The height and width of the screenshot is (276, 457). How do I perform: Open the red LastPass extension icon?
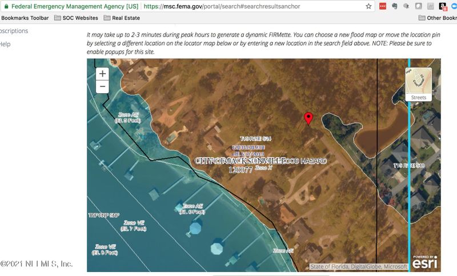[x=383, y=6]
